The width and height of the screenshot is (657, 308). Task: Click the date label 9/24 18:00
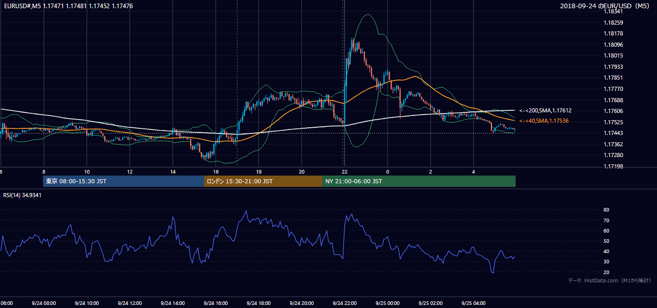pyautogui.click(x=259, y=303)
